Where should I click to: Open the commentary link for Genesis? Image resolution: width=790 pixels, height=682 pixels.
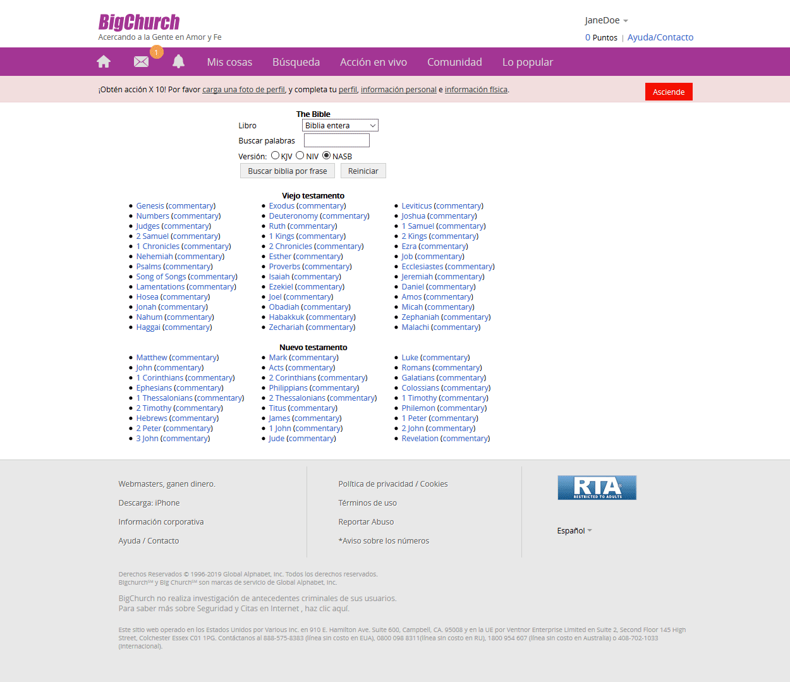coord(191,206)
